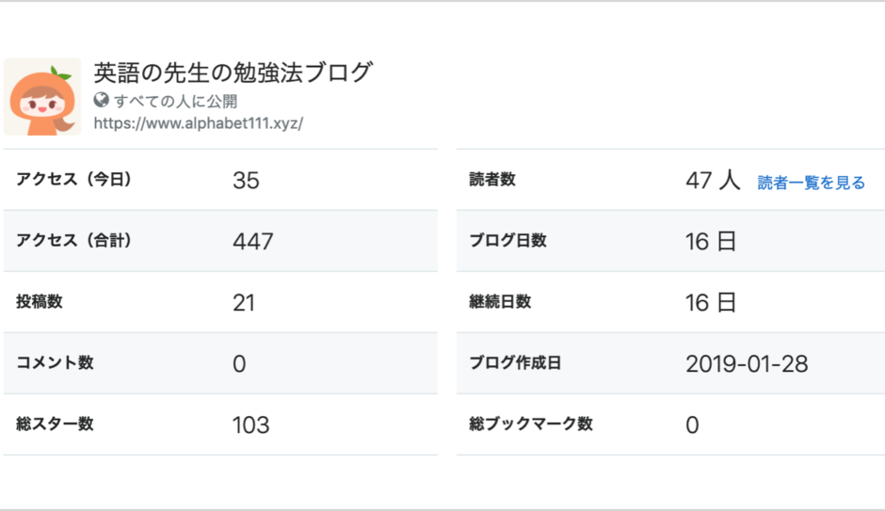Click the total access value 447
Image resolution: width=885 pixels, height=511 pixels.
pyautogui.click(x=253, y=242)
